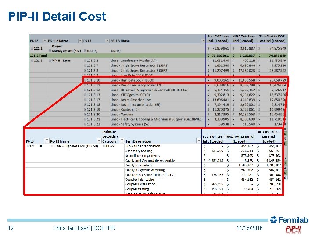Select the Beamline components item
Screen dimensions: 316x237
coord(143,156)
